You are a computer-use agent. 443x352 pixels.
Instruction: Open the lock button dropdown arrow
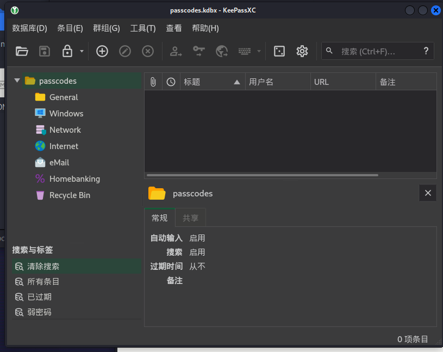82,51
